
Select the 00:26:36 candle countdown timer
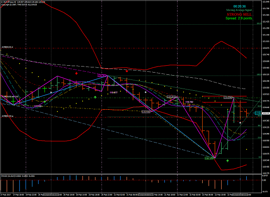[x=239, y=6]
